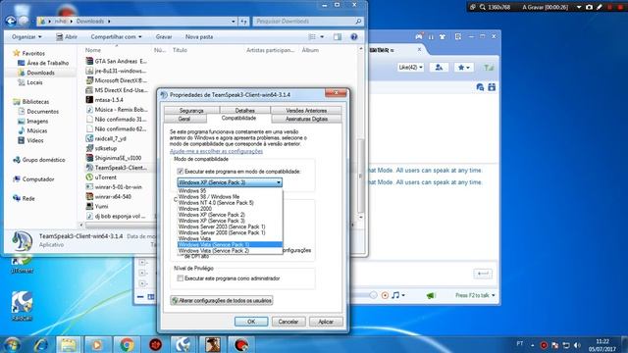This screenshot has height=353, width=628.
Task: Open Ajude-me a escolher as configurações link
Action: coord(216,151)
